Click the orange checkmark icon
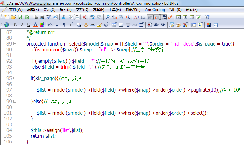Viewport: 244px width, 145px height. point(170,17)
